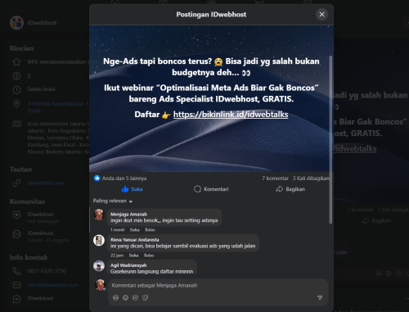Like Menjaga Amanah's comment via Suka

135,229
